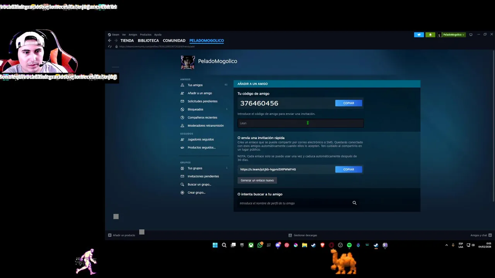This screenshot has width=495, height=278.
Task: Open the PeladoMogolico profile name link
Action: 217,61
